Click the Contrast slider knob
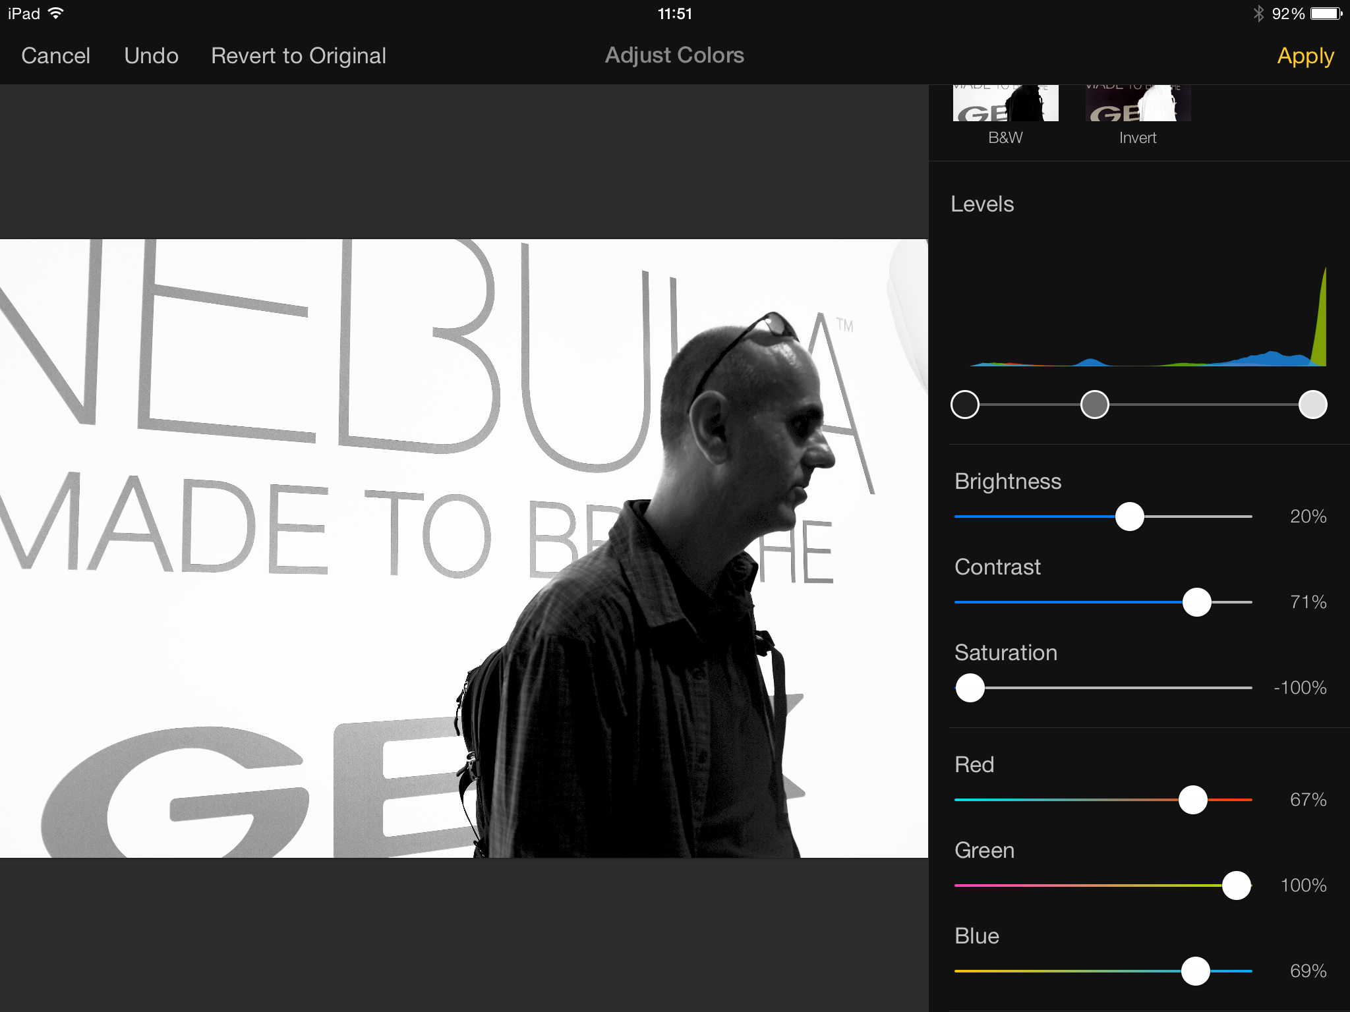The image size is (1350, 1012). [x=1197, y=602]
